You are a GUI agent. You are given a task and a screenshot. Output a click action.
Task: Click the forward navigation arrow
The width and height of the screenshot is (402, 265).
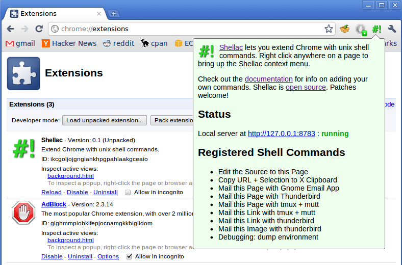24,29
